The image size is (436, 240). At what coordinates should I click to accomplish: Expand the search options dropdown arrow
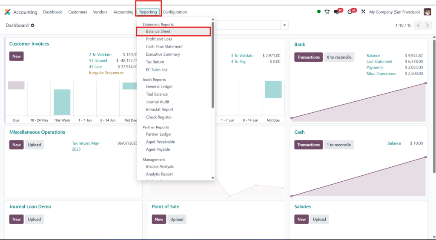click(x=284, y=25)
